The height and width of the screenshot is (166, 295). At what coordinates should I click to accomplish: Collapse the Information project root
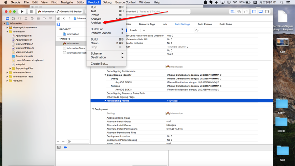click(4, 23)
